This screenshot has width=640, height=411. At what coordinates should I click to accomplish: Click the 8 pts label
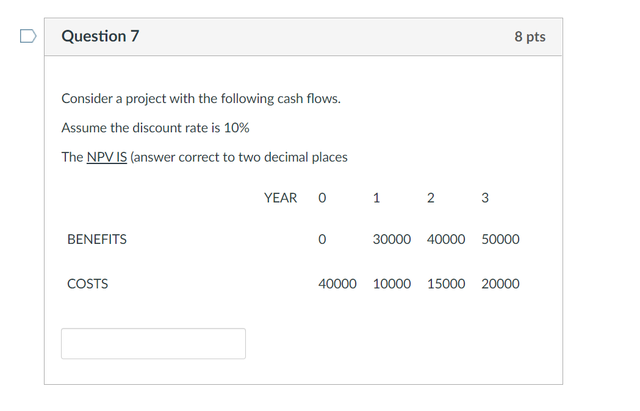coord(530,37)
